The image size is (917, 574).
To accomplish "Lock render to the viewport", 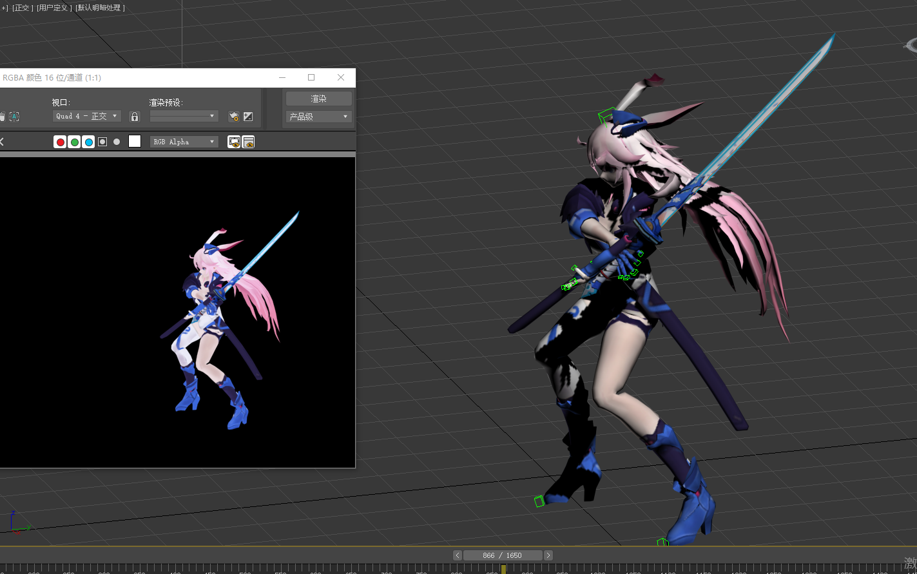I will (x=135, y=117).
